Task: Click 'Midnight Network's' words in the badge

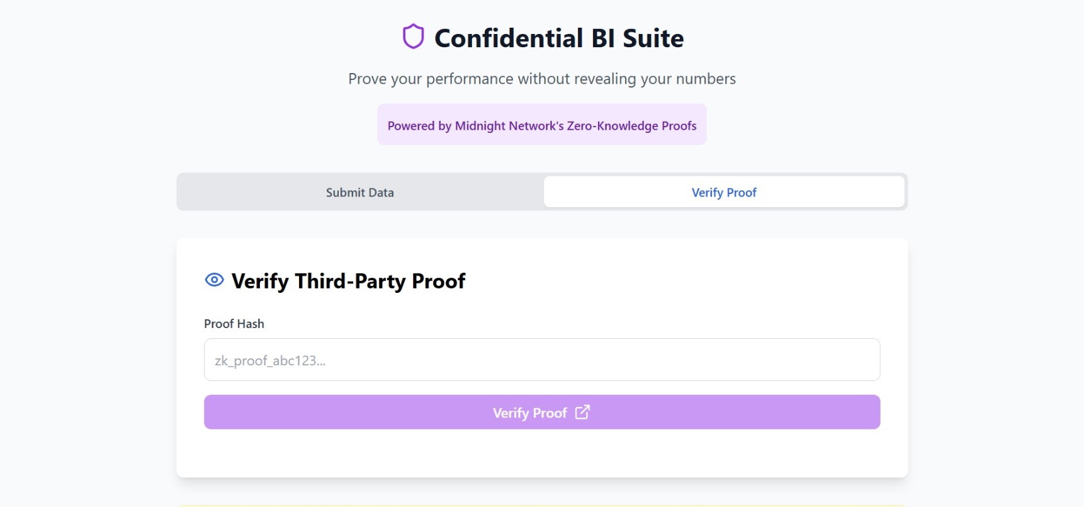Action: tap(509, 125)
